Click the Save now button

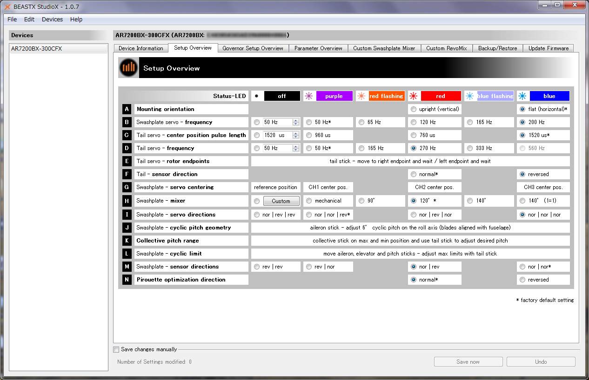pyautogui.click(x=468, y=362)
